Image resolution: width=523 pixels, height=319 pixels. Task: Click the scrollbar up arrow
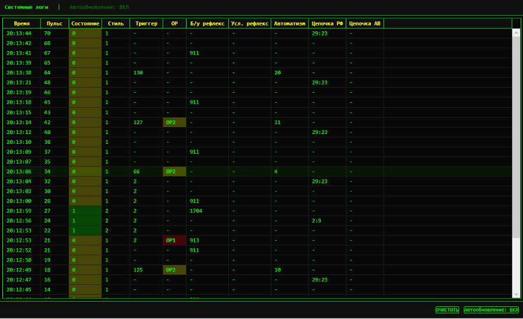pos(516,33)
